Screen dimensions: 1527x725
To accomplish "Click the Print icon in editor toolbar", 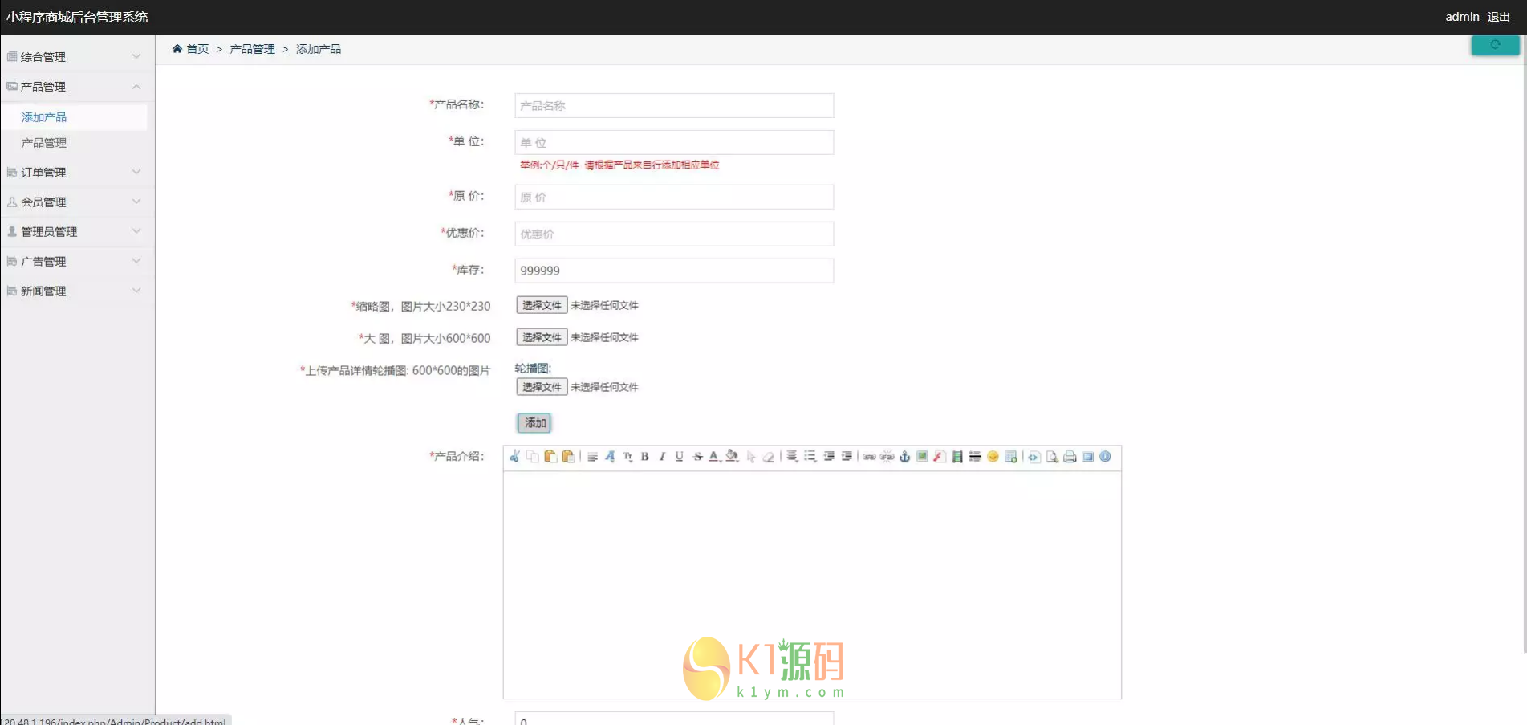I will click(x=1070, y=457).
